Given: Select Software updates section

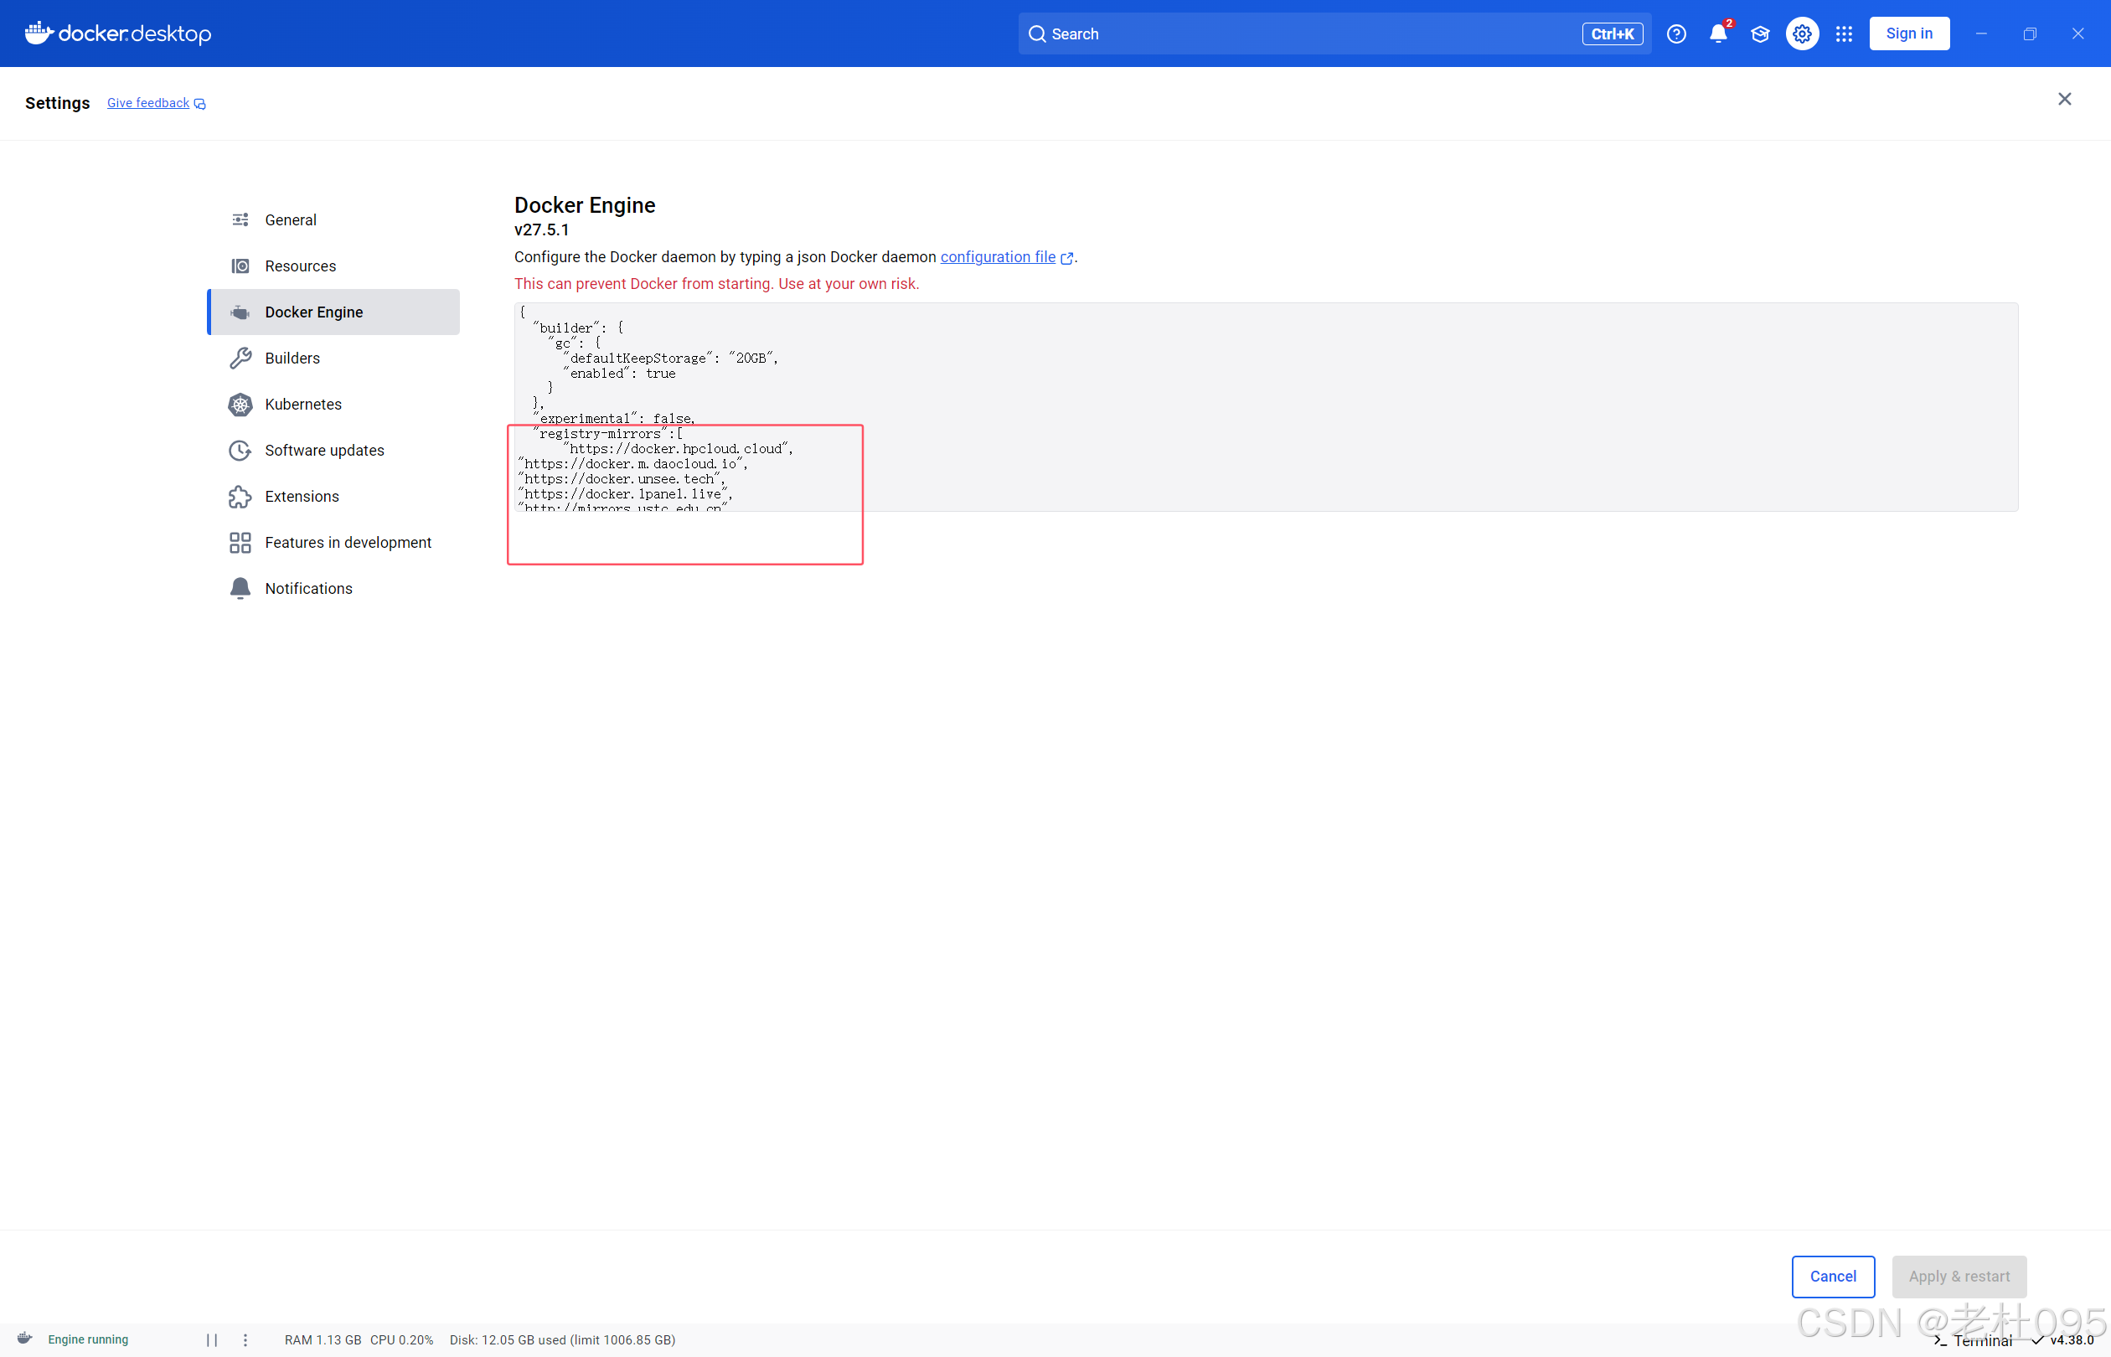Looking at the screenshot, I should pyautogui.click(x=323, y=451).
